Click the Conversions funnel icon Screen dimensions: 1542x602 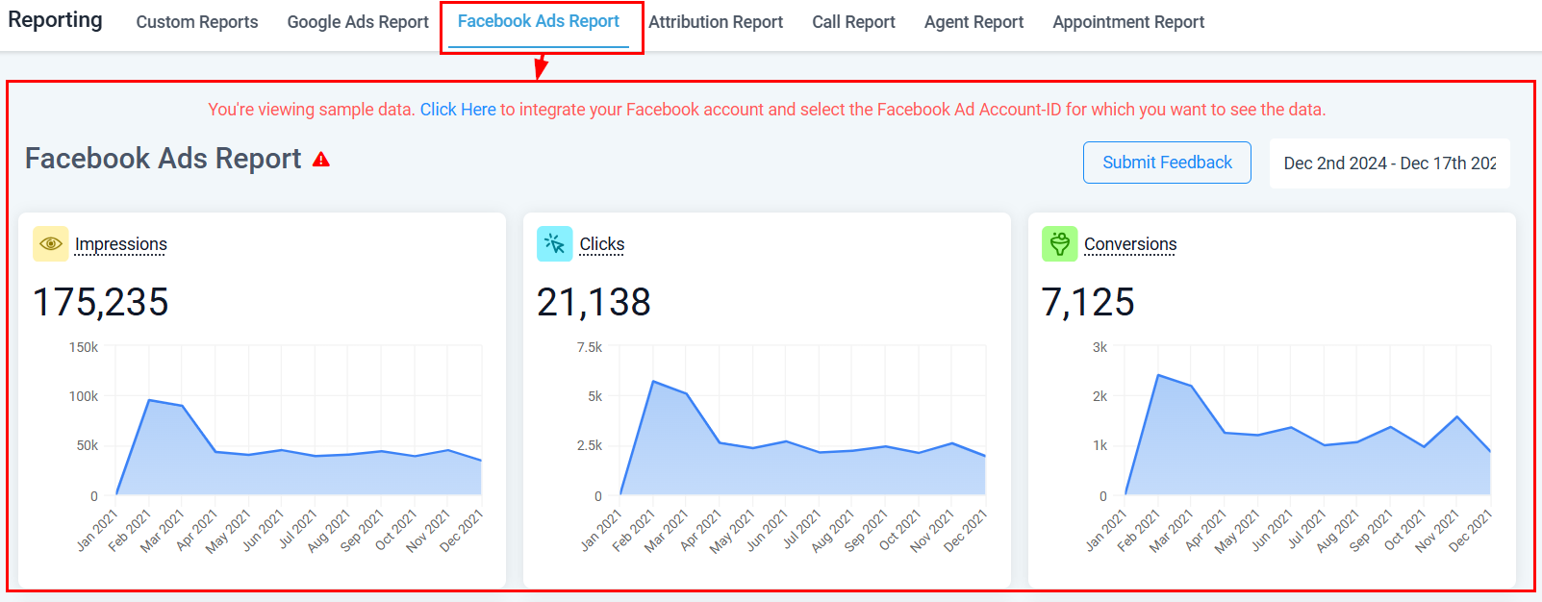(x=1059, y=244)
